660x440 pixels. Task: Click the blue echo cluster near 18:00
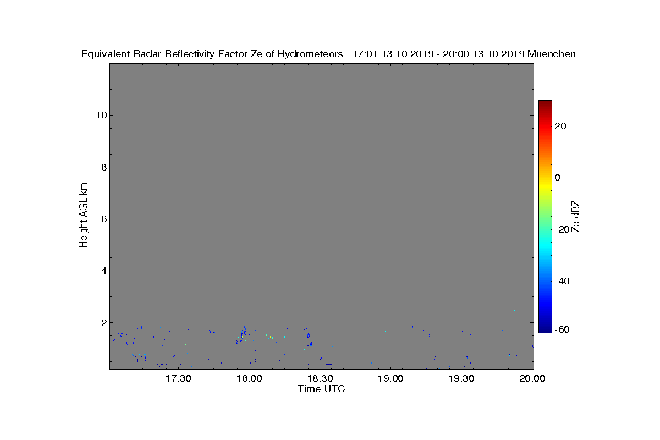click(241, 334)
